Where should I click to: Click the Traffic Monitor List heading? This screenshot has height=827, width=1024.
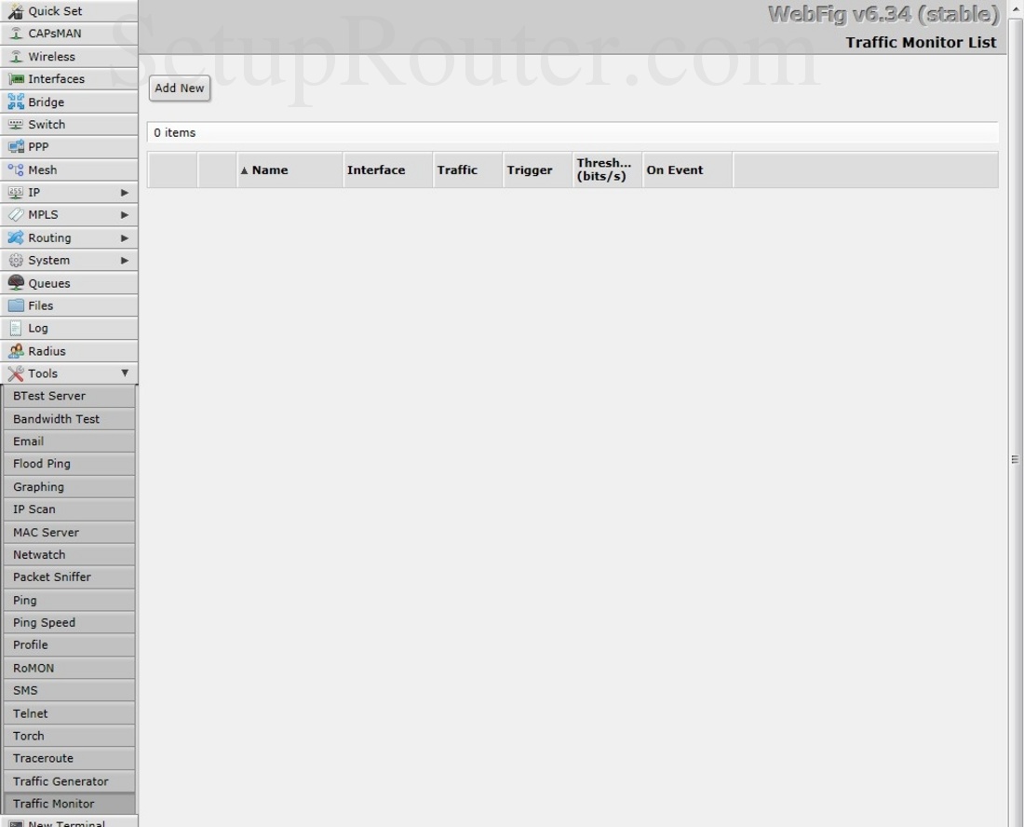(x=921, y=43)
